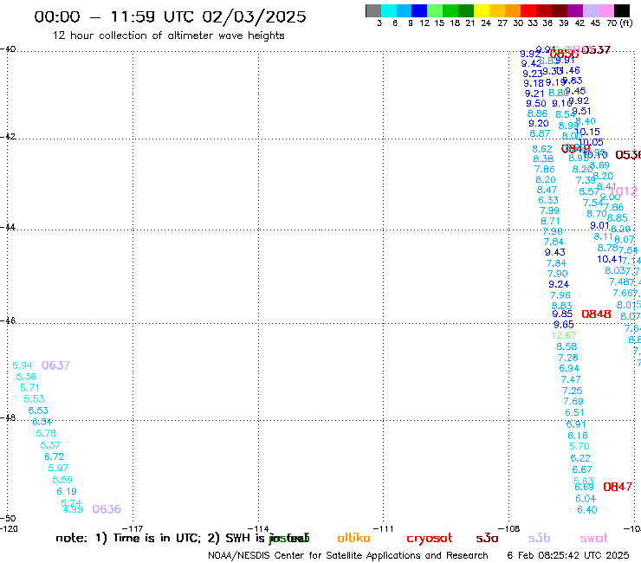This screenshot has width=641, height=563.
Task: Click the red 0848 cryosat time label
Action: click(596, 314)
